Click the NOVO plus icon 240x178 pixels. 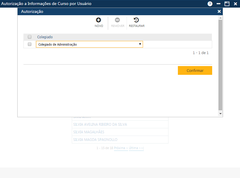click(98, 20)
